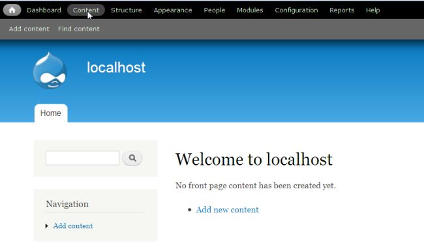Click the localhost site name
424x245 pixels.
(116, 67)
